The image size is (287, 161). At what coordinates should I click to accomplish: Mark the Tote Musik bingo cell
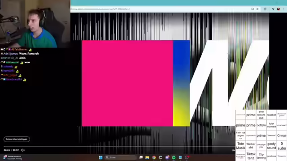point(240,146)
